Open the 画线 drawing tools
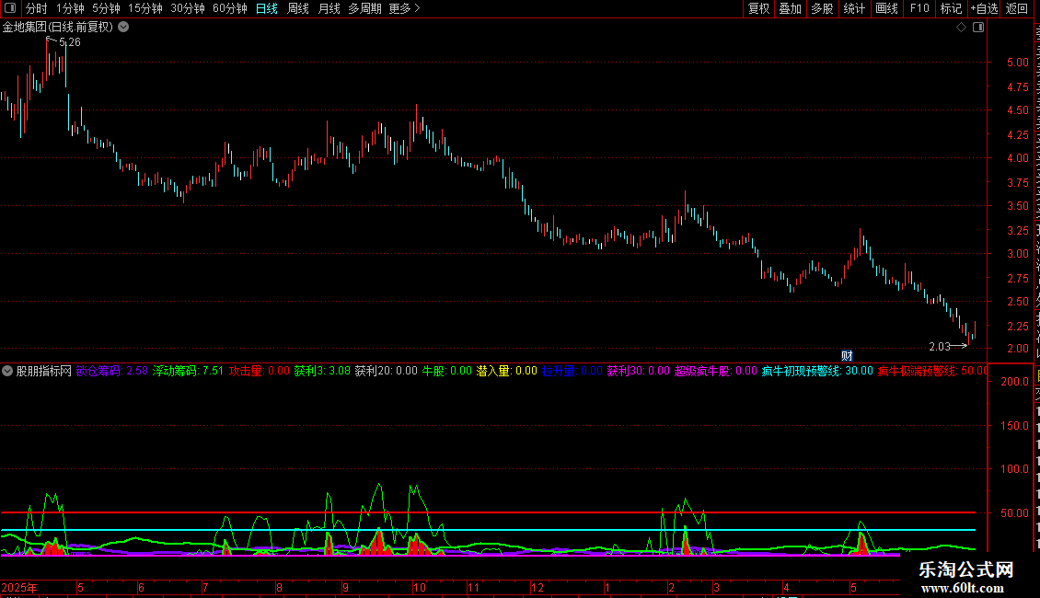 (x=886, y=8)
